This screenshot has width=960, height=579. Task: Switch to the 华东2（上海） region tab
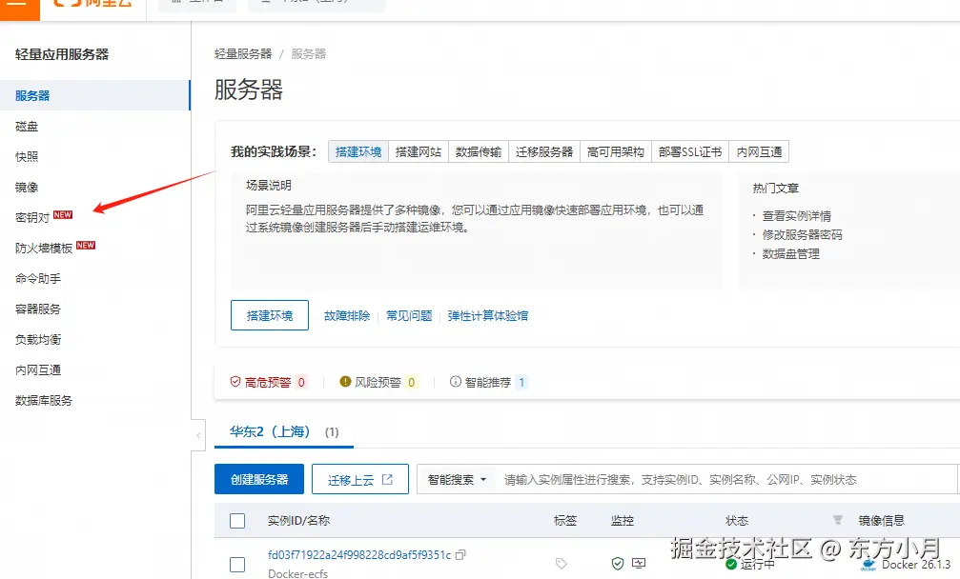(284, 431)
